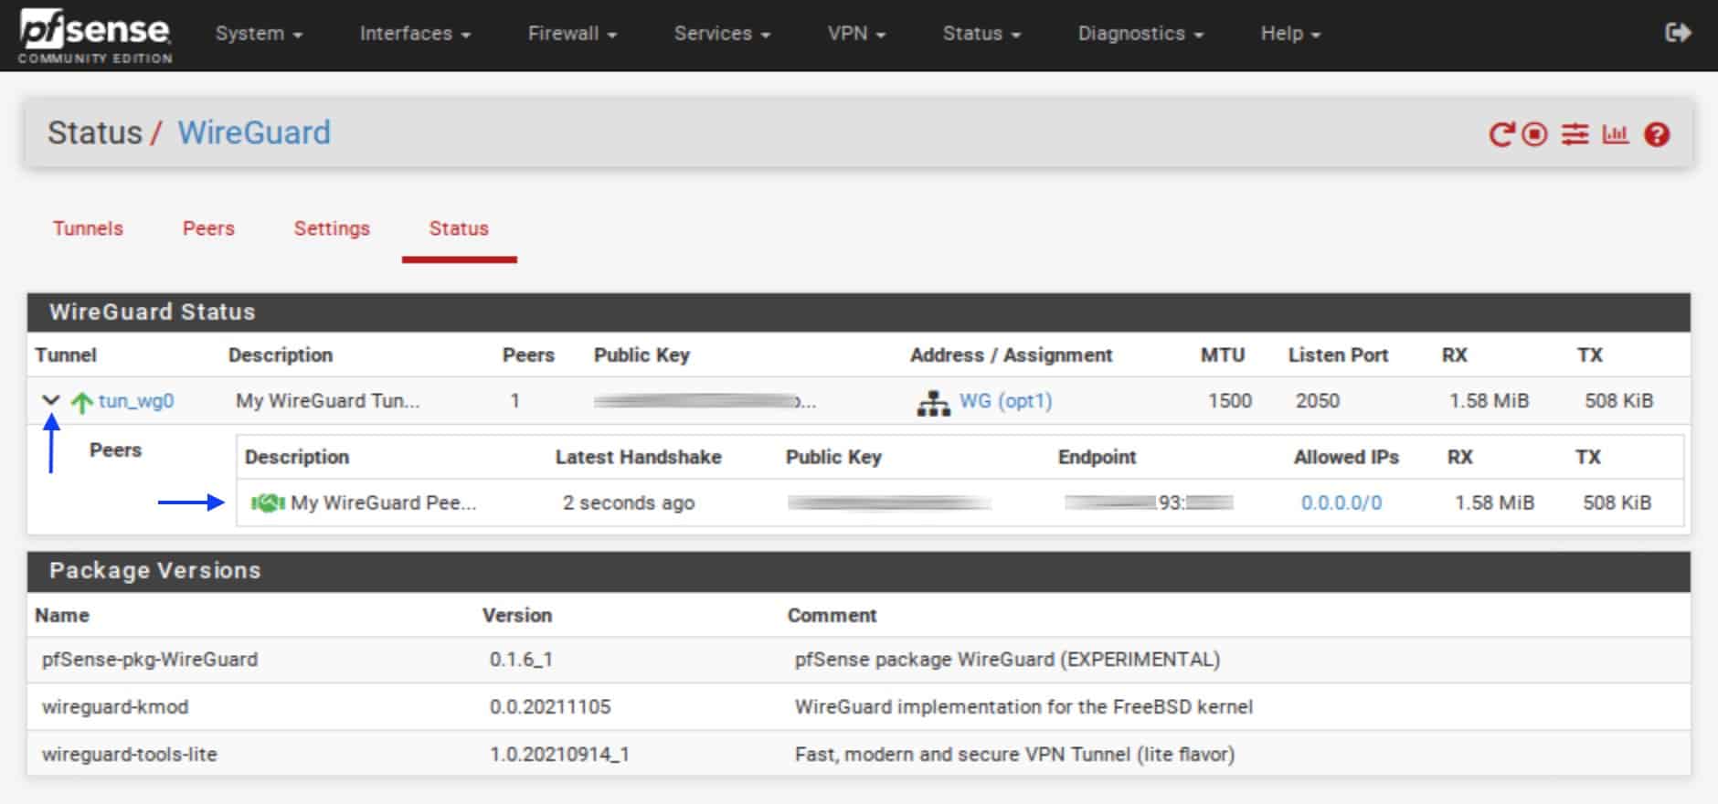
Task: Click the wireguard-kmod package name
Action: click(x=115, y=707)
